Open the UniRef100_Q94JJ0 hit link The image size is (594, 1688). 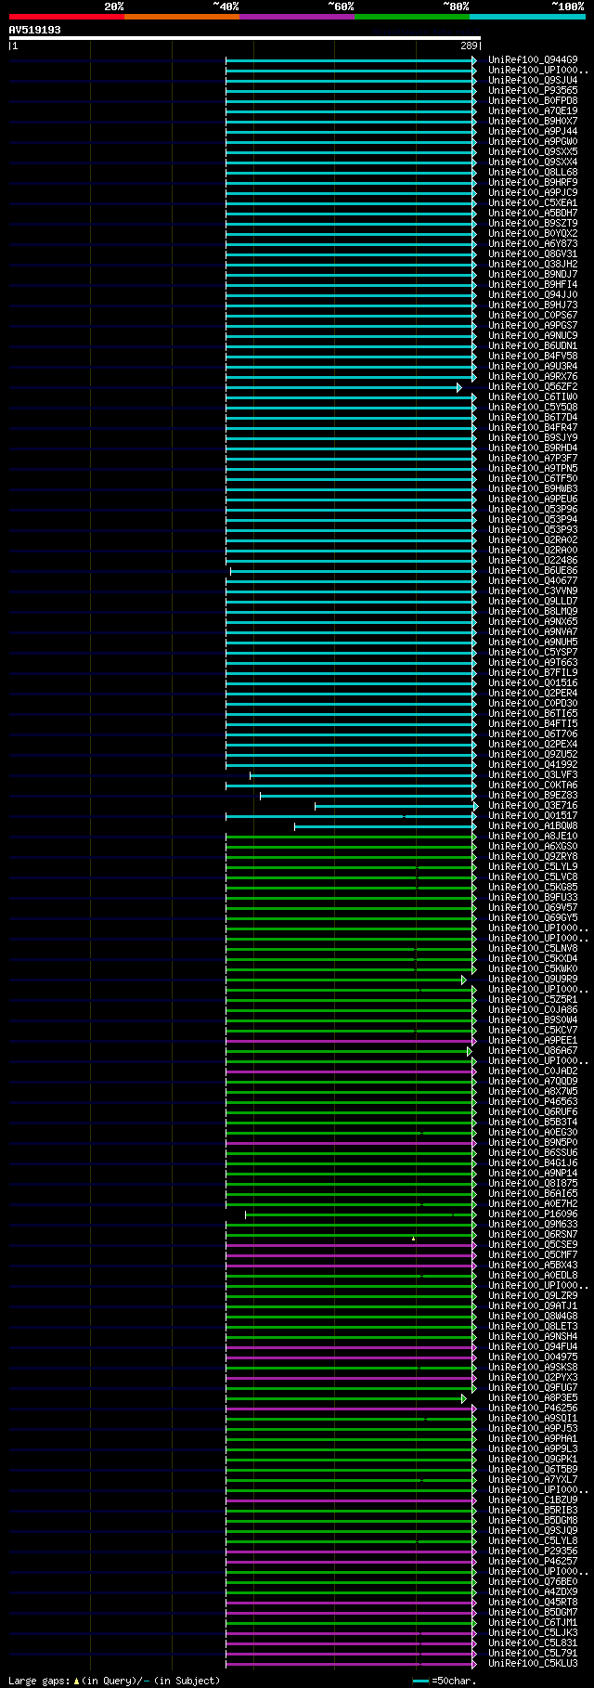pos(533,295)
